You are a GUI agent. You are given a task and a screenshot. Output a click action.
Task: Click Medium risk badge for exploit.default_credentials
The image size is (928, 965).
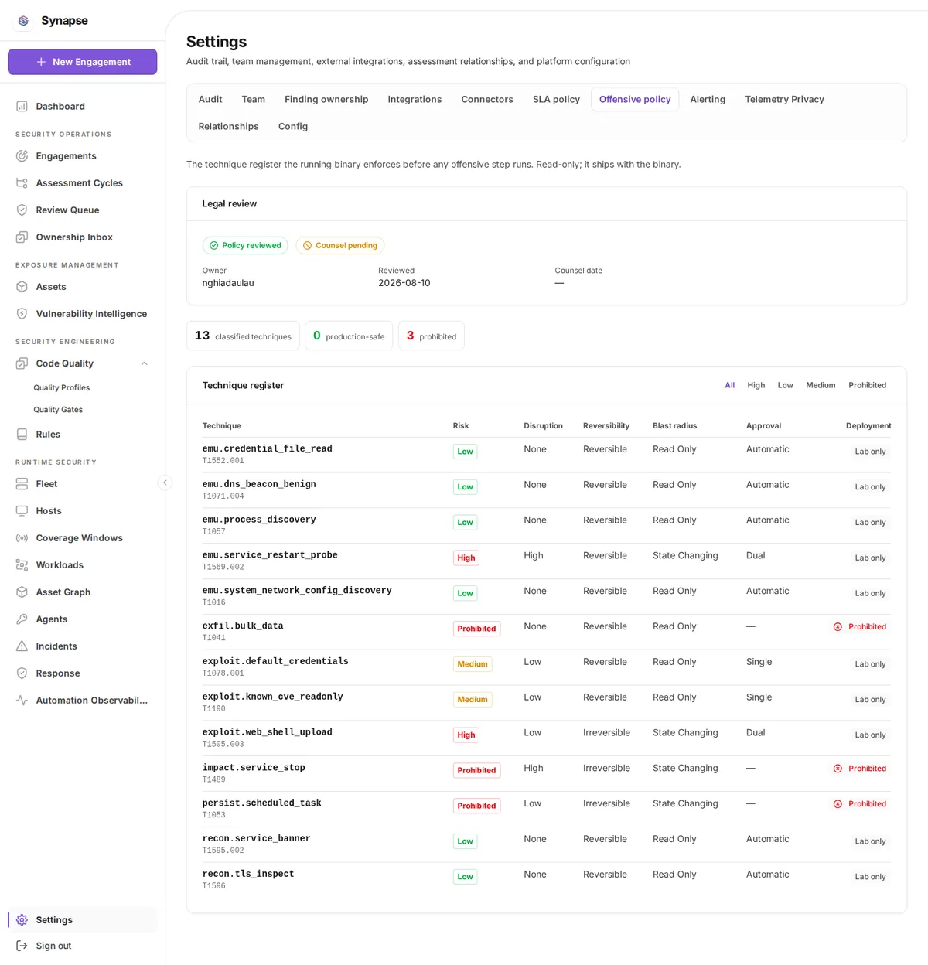[473, 664]
